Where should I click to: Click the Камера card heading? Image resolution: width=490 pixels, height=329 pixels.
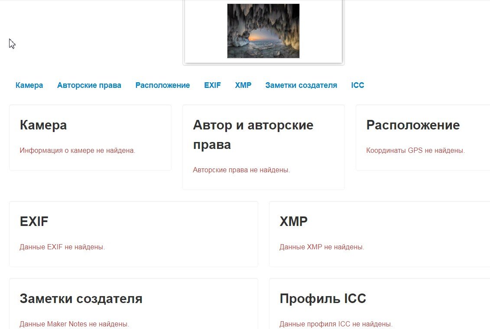click(x=43, y=125)
